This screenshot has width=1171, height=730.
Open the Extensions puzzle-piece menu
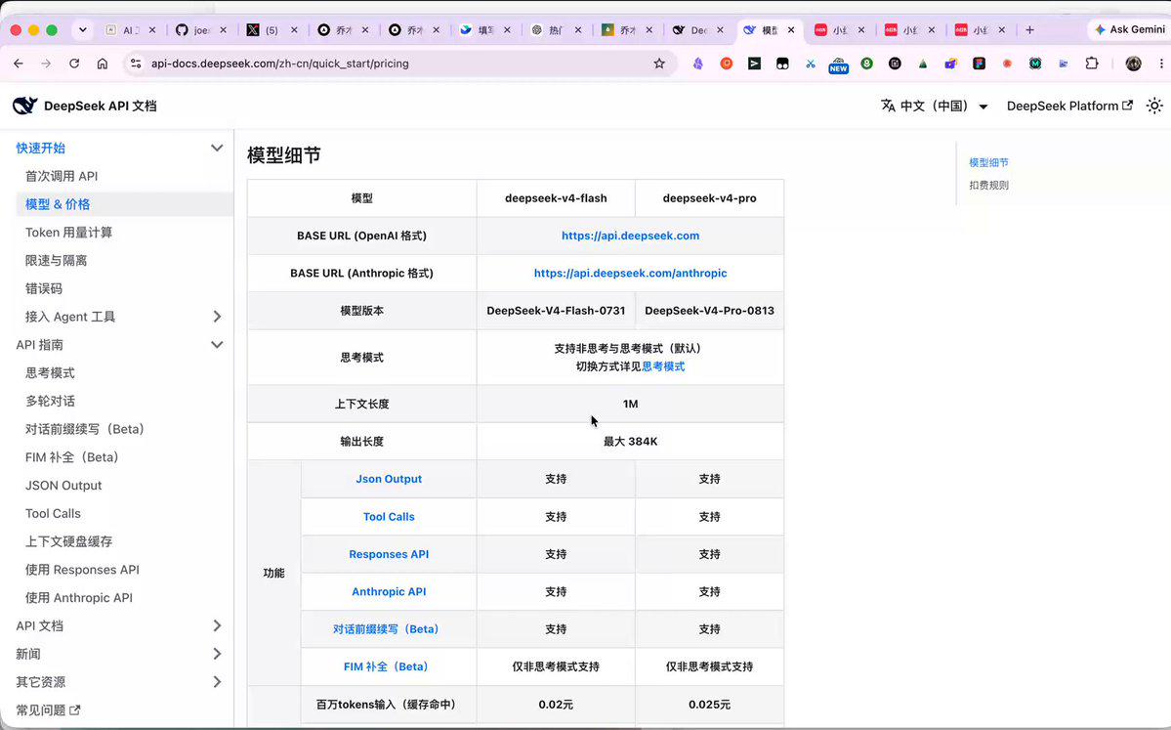[x=1092, y=64]
